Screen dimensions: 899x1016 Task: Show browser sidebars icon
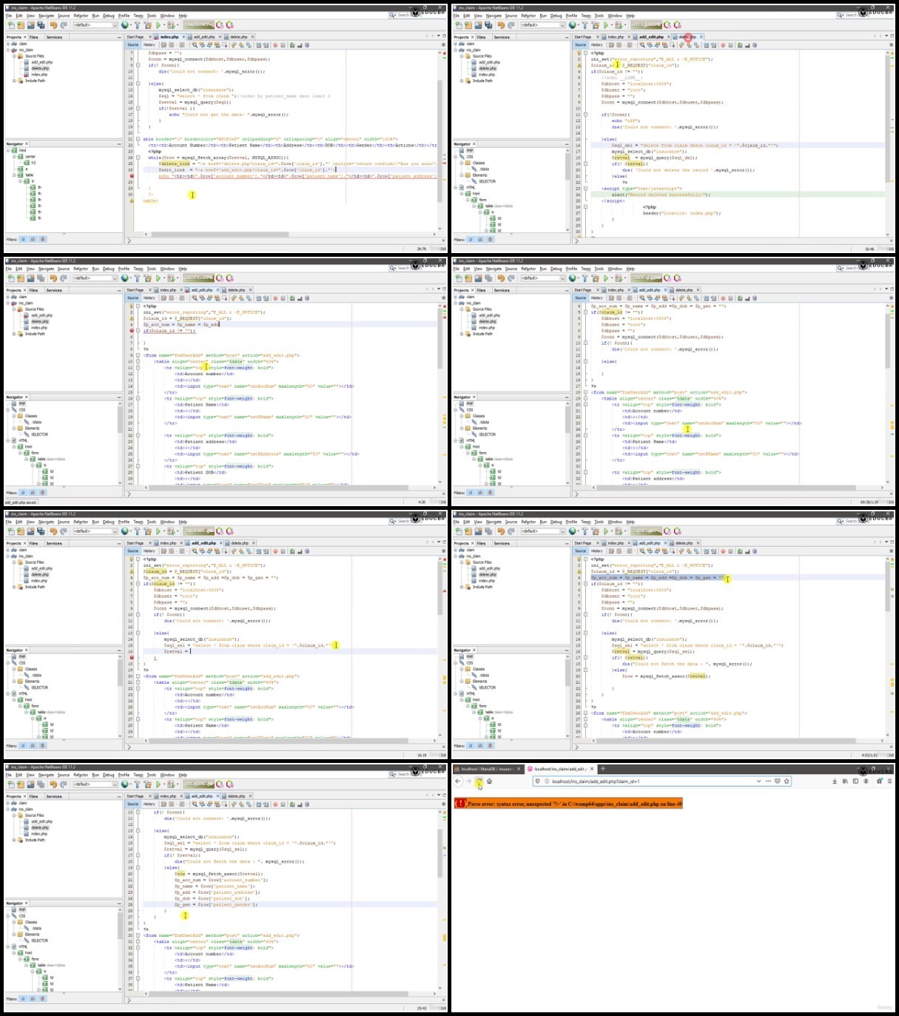[855, 781]
